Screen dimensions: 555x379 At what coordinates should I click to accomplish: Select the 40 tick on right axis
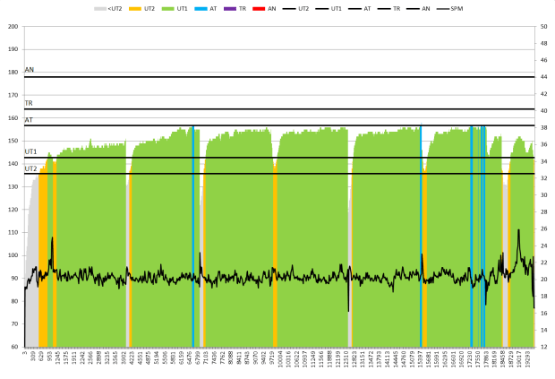(x=544, y=110)
